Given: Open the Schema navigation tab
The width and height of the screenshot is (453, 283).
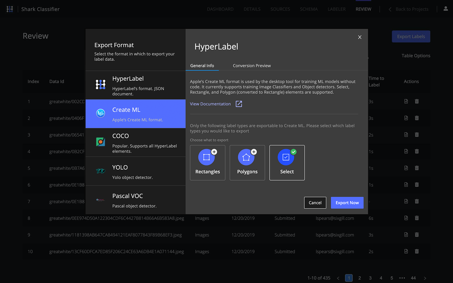Looking at the screenshot, I should click(x=309, y=9).
